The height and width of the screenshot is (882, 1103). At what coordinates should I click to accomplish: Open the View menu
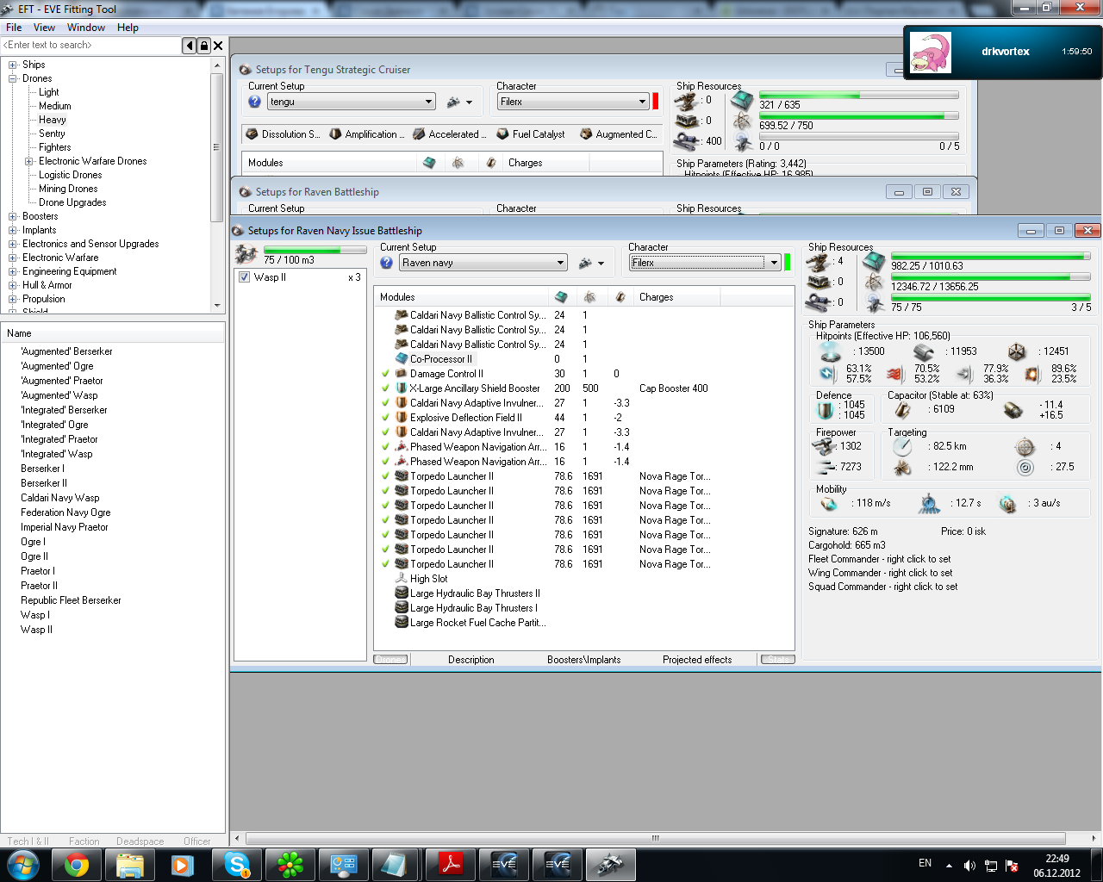coord(44,28)
